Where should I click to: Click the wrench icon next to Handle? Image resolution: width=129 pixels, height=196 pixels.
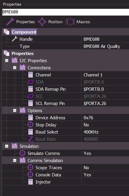(x=15, y=39)
